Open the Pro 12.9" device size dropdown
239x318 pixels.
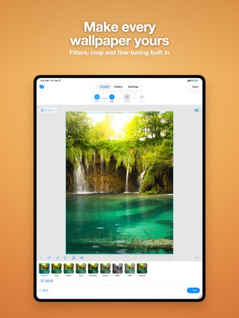pos(48,110)
